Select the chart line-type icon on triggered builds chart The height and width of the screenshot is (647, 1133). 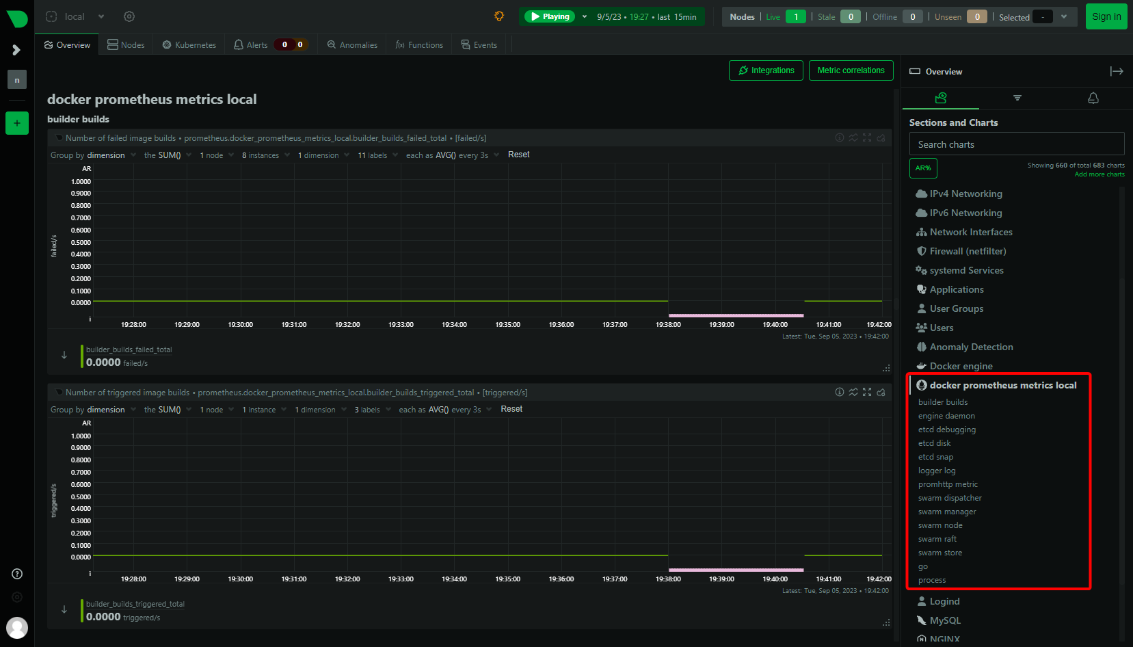(x=853, y=392)
